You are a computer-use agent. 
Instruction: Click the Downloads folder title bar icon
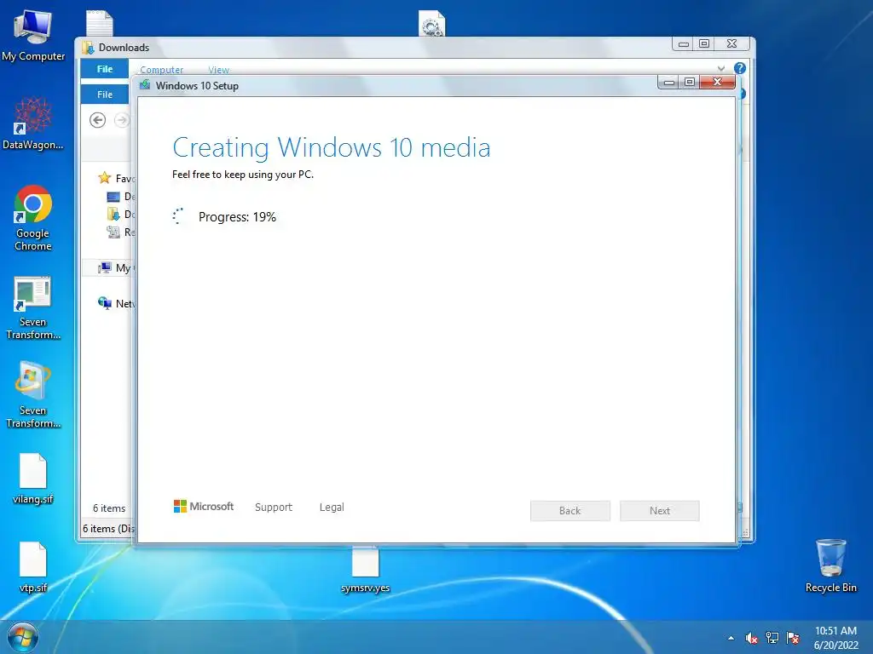(x=88, y=48)
